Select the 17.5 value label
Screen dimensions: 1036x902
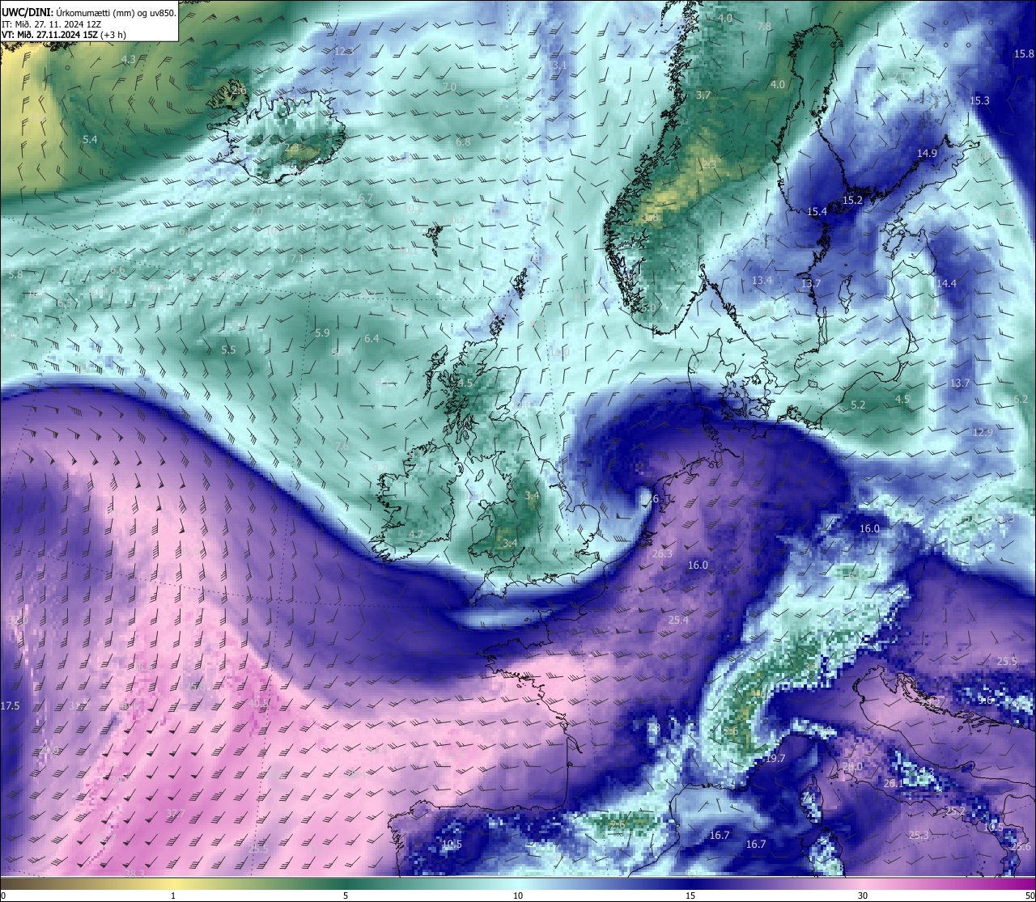click(x=10, y=706)
